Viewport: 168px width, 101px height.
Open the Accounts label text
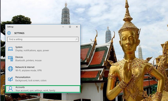[20, 87]
